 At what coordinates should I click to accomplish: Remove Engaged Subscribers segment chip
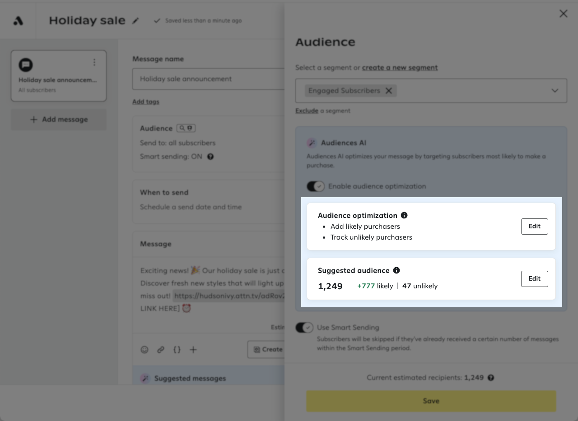tap(388, 90)
